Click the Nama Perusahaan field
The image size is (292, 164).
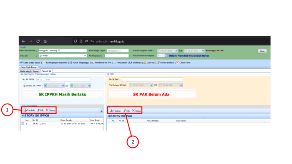click(63, 50)
